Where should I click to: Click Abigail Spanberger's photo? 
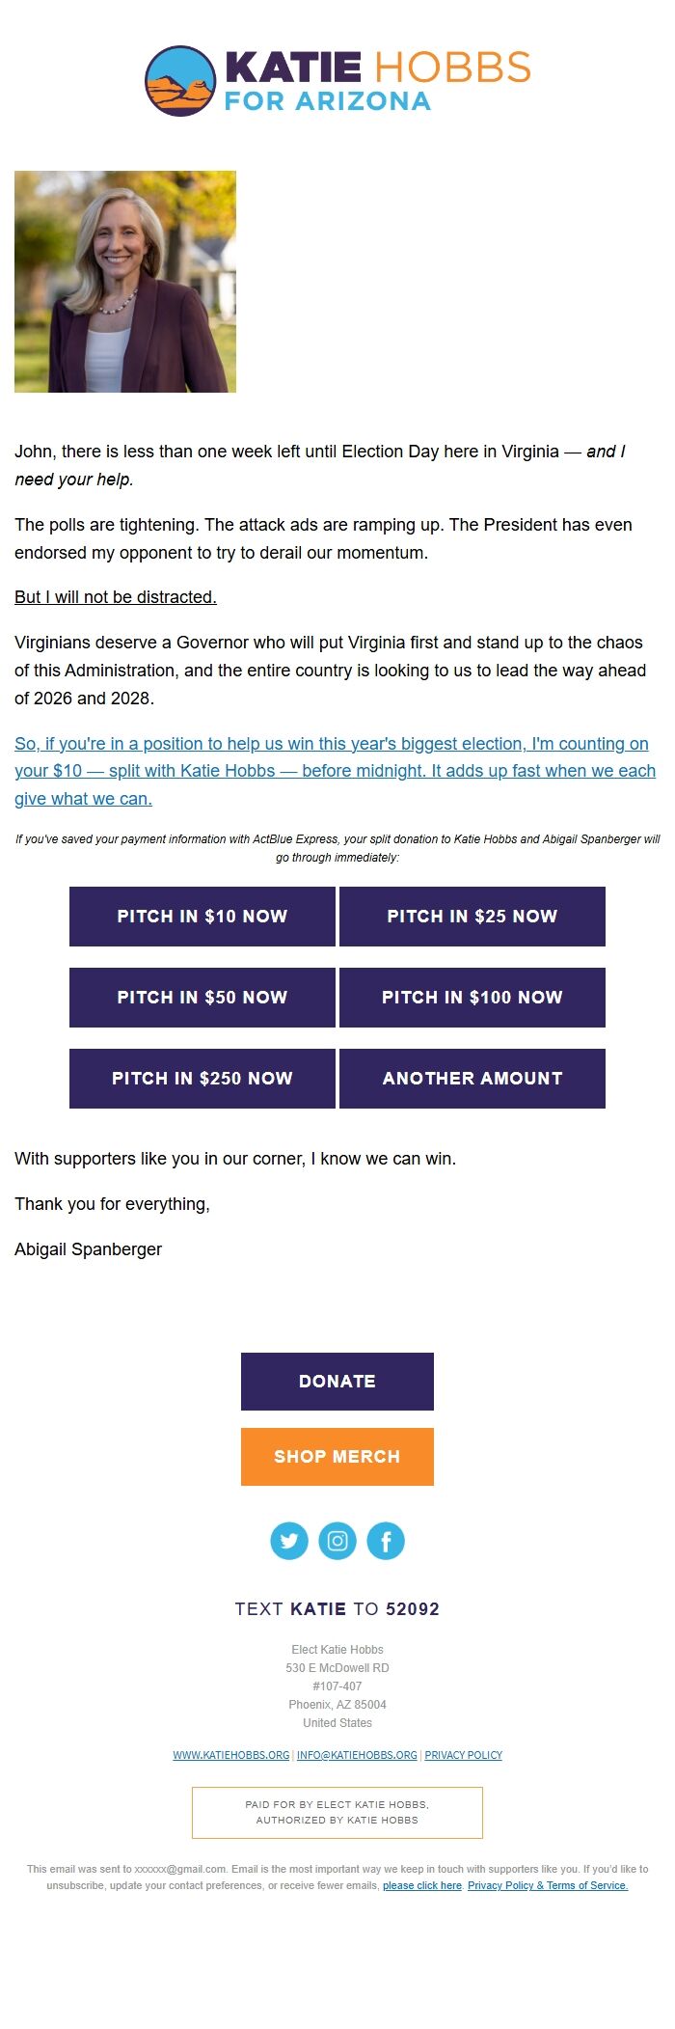[x=125, y=281]
